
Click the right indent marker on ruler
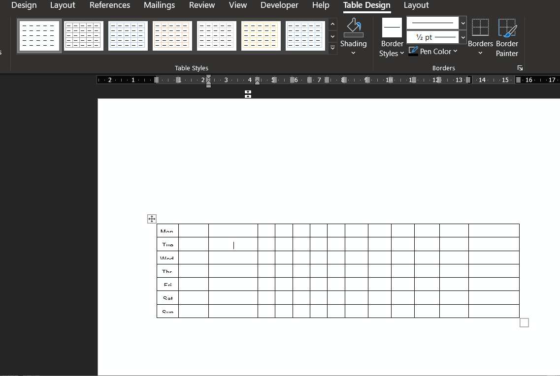[x=257, y=82]
